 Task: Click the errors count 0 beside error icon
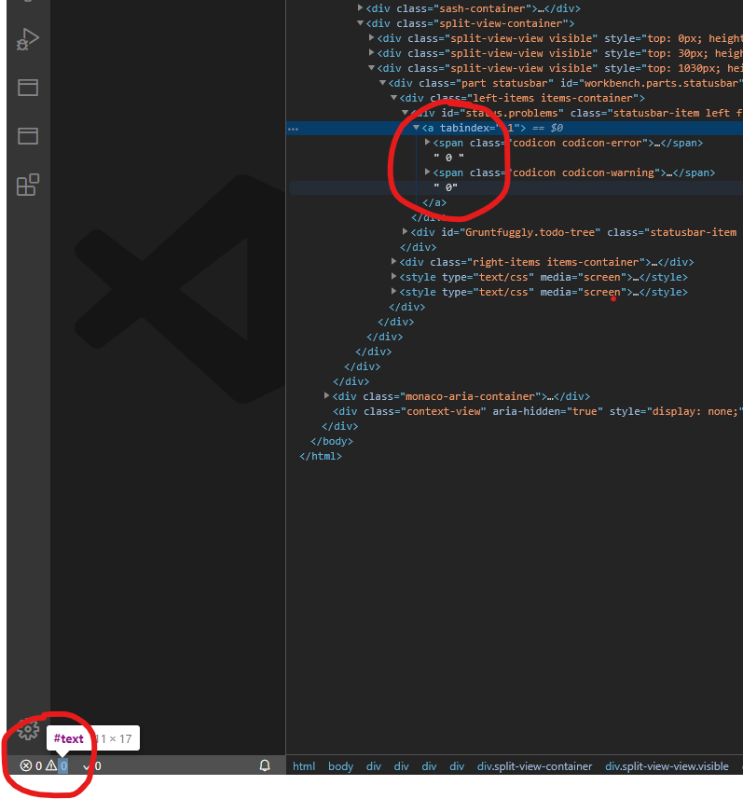[x=39, y=765]
